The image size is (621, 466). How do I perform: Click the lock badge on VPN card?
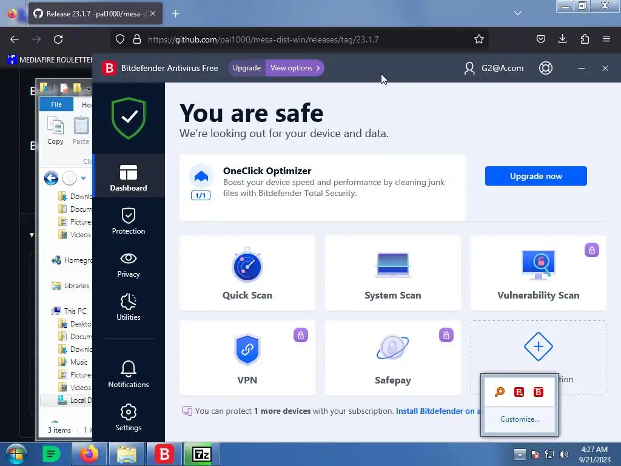301,335
